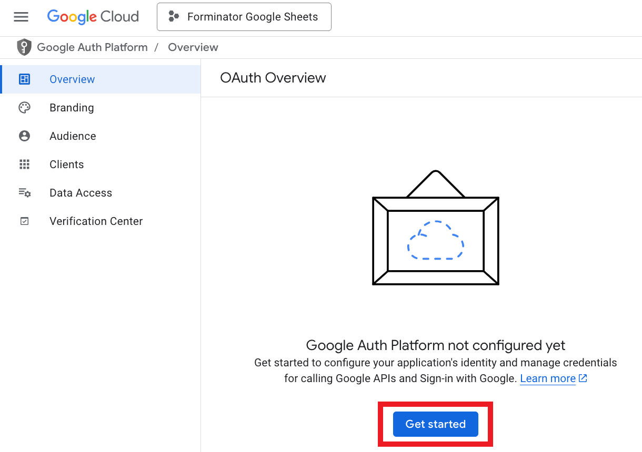The height and width of the screenshot is (452, 642).
Task: Click the Clients grid icon
Action: pyautogui.click(x=24, y=165)
